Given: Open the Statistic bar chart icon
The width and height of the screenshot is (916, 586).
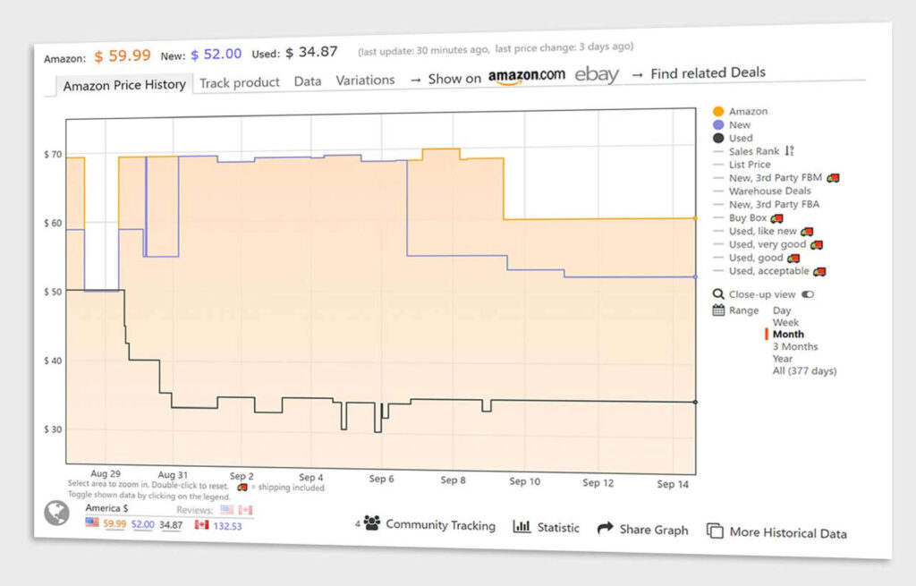Looking at the screenshot, I should click(x=522, y=527).
